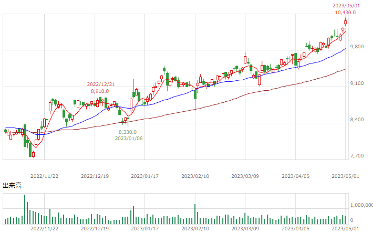Select the 出来高 volume section heading

pyautogui.click(x=12, y=186)
